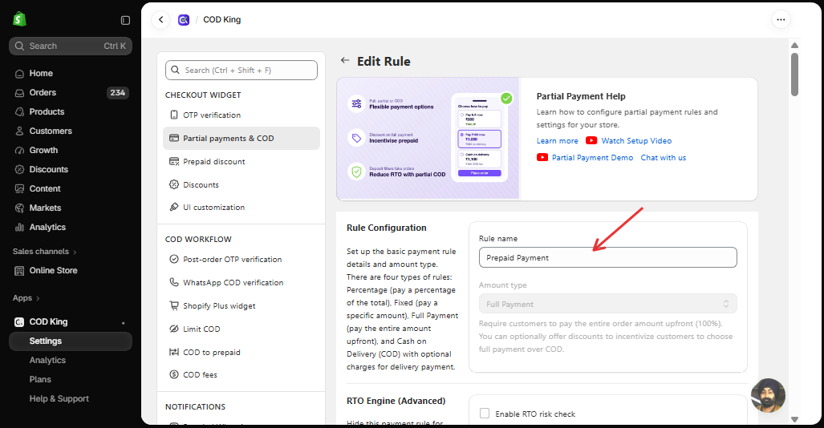This screenshot has width=824, height=428.
Task: Open Orders in the sidebar
Action: (x=71, y=92)
